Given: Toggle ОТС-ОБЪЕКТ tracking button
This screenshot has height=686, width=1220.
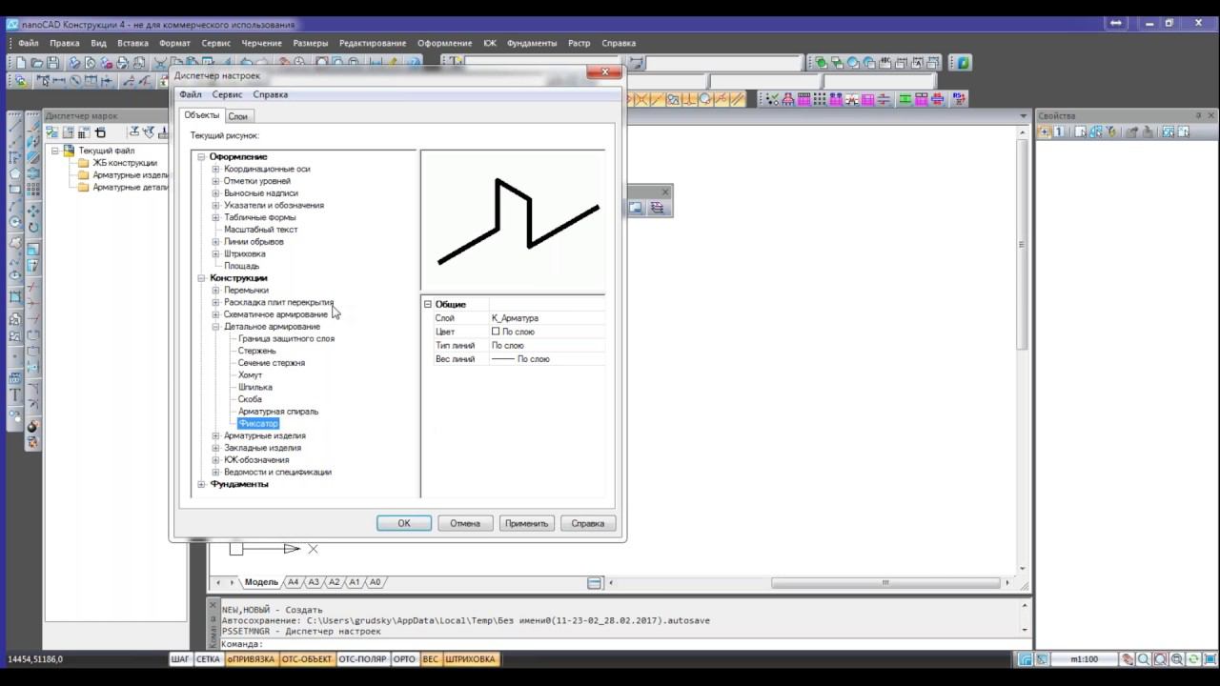Looking at the screenshot, I should point(307,659).
